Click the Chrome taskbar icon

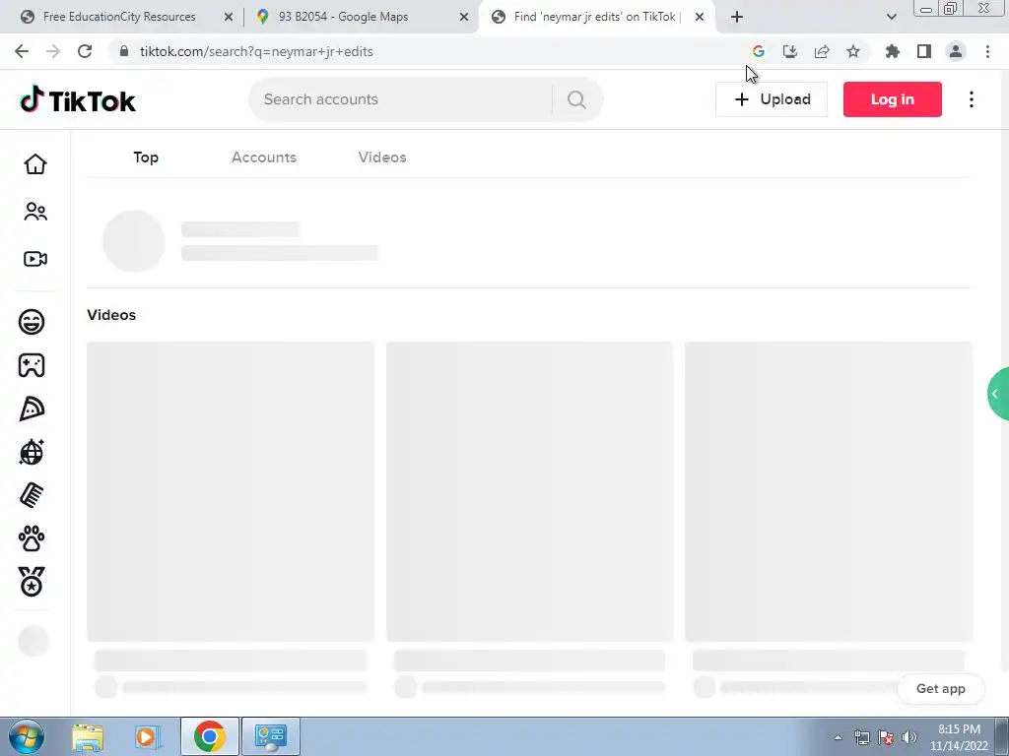(x=210, y=736)
